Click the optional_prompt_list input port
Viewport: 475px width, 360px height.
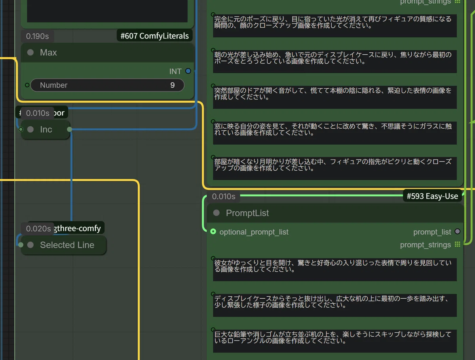(213, 232)
